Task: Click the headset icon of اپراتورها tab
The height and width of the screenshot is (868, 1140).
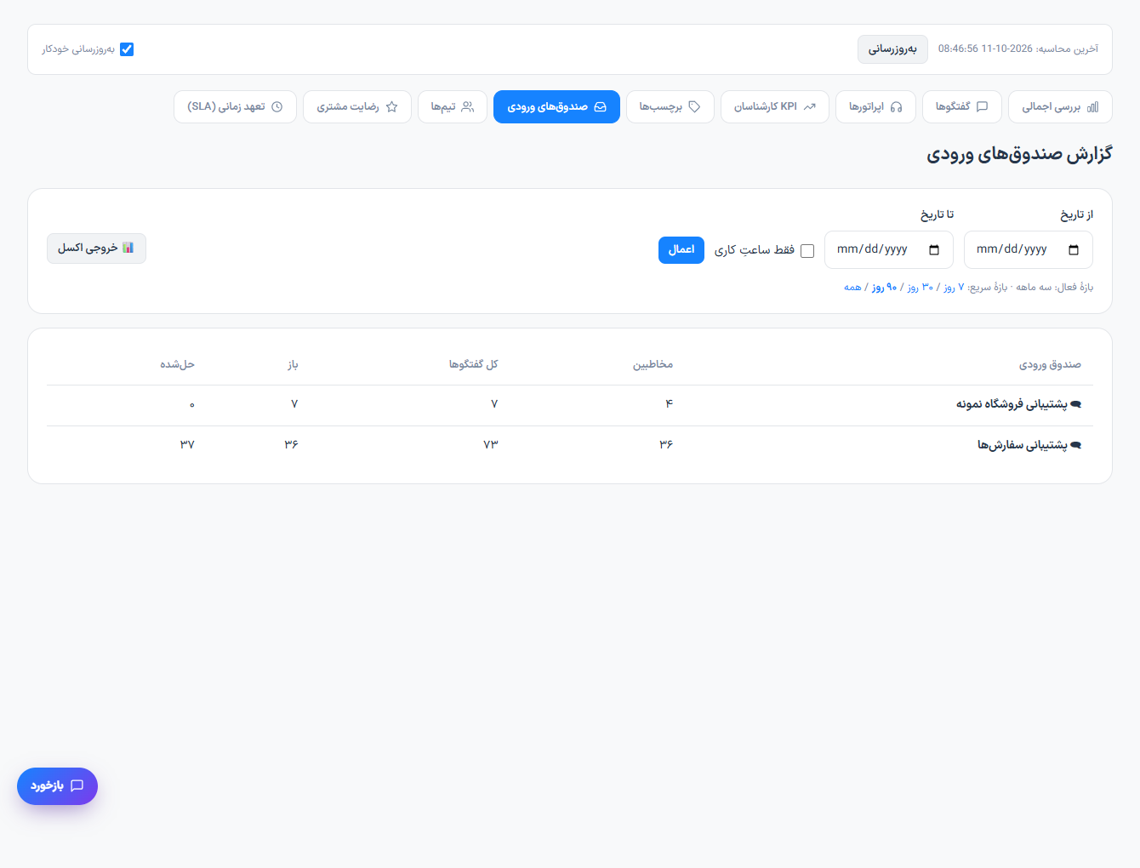Action: point(896,107)
